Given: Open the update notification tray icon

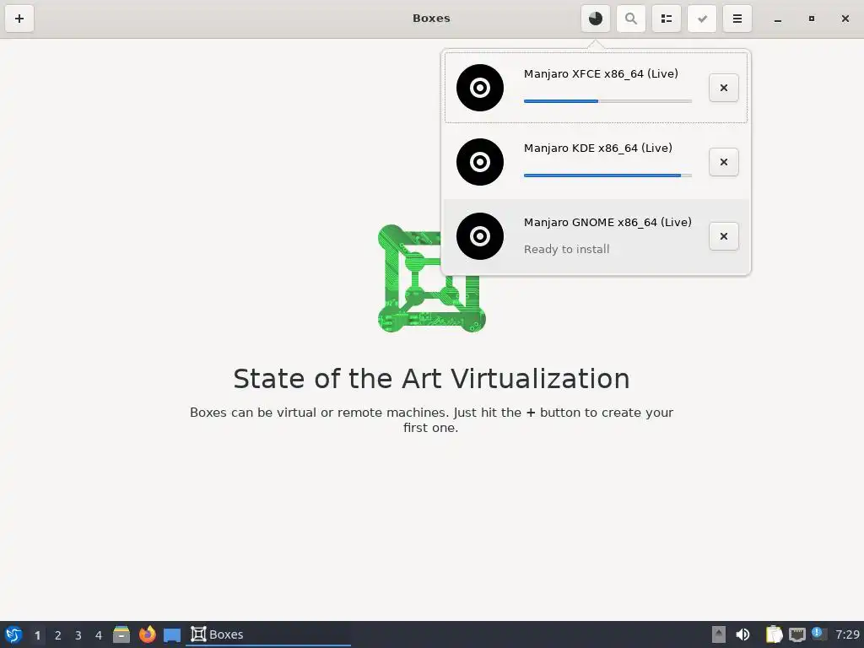Looking at the screenshot, I should pyautogui.click(x=818, y=634).
